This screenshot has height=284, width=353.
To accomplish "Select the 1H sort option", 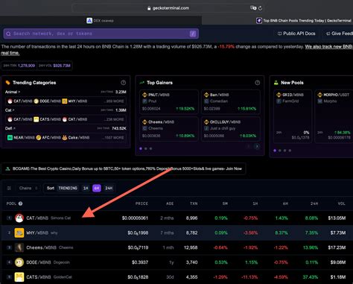I will (86, 188).
